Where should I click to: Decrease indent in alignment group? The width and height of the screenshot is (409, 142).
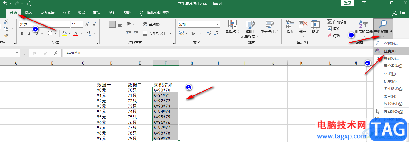[129, 33]
